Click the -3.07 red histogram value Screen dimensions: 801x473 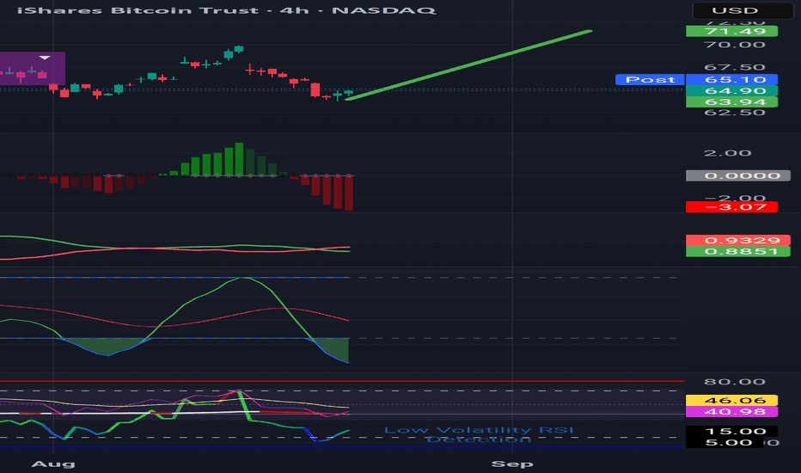coord(731,207)
